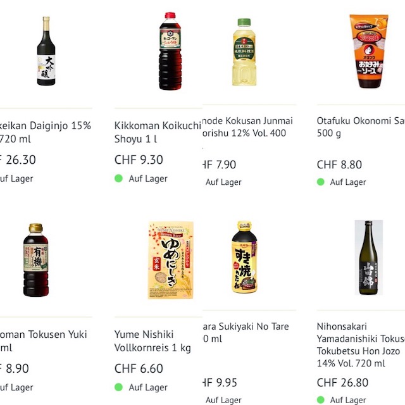Click the Kikkoman Tokusen Yuki bottle image
This screenshot has height=405, width=405.
pos(36,259)
